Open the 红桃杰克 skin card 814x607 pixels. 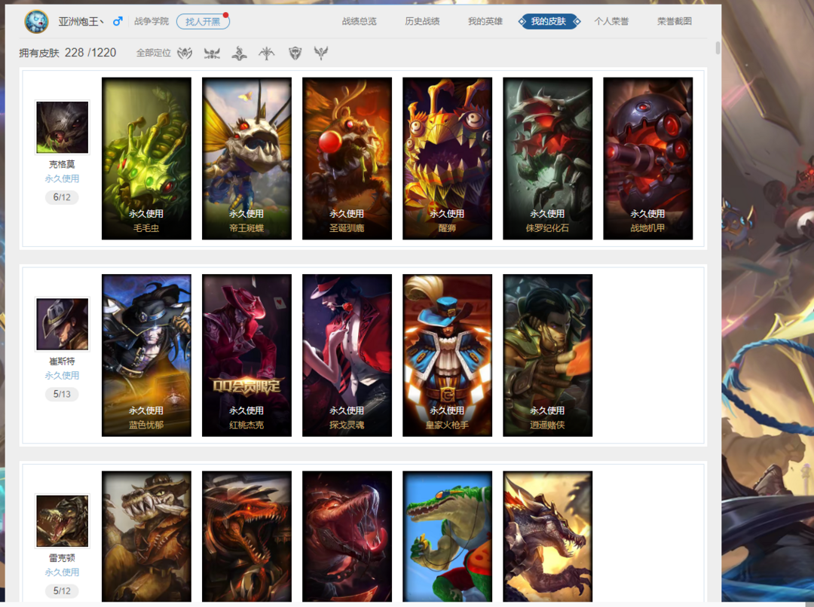coord(246,355)
